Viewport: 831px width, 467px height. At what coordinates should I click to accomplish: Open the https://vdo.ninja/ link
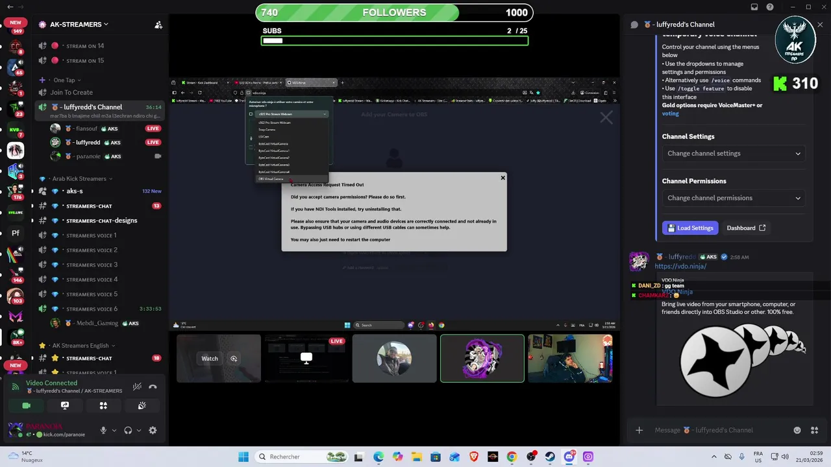click(x=680, y=266)
